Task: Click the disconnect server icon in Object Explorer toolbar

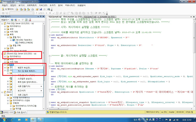Action: pyautogui.click(x=16, y=20)
